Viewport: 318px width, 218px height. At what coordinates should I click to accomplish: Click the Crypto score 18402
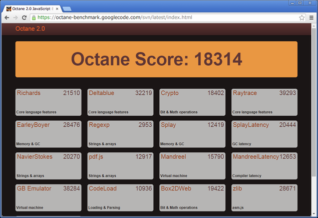tap(215, 93)
